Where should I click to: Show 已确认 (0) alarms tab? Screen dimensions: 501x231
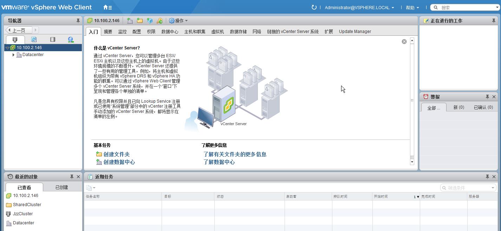[483, 107]
